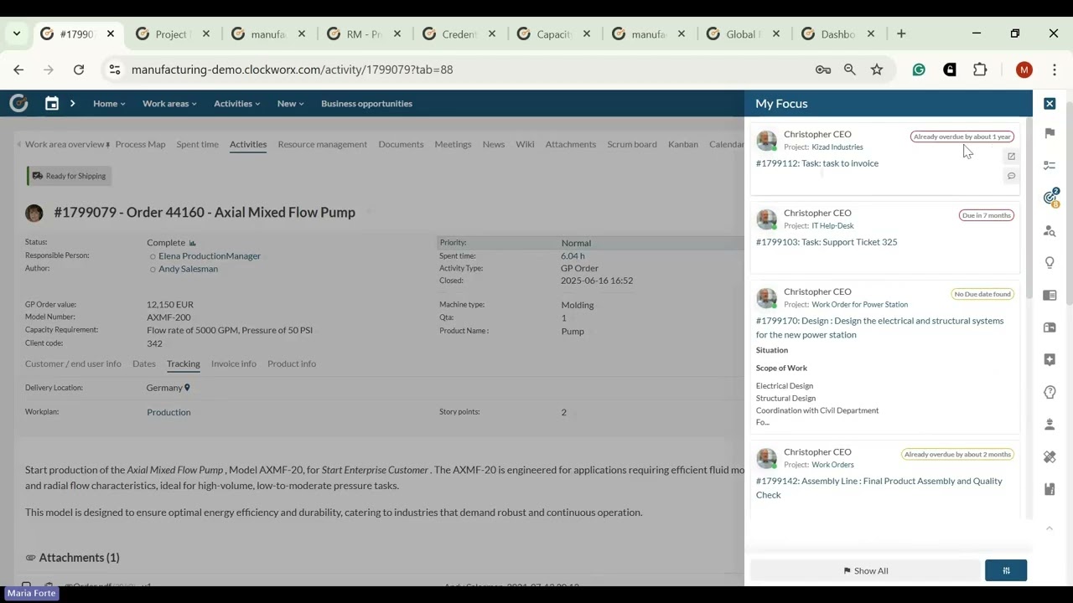Open Elena ProductionManager profile link
The height and width of the screenshot is (603, 1073).
pos(210,255)
